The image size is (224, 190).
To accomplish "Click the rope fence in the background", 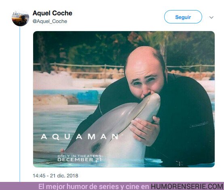I will pos(79,65).
